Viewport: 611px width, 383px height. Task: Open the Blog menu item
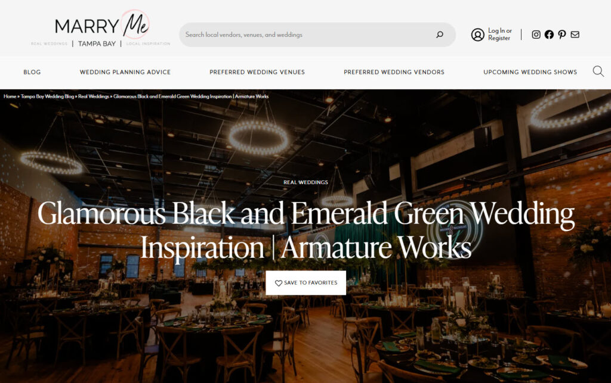32,72
